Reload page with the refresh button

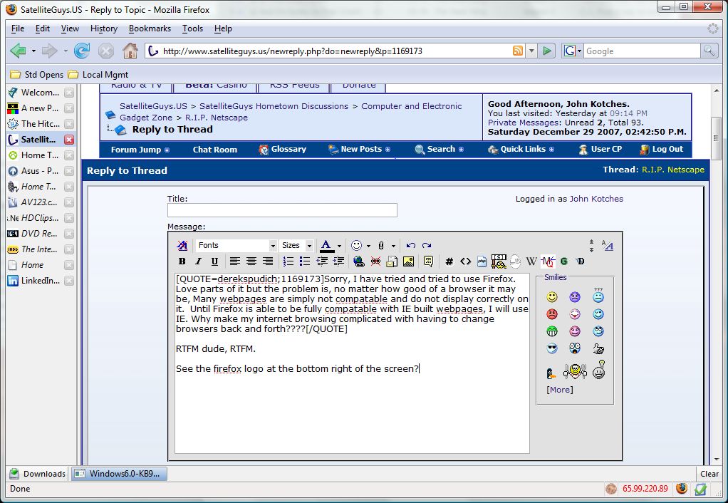pyautogui.click(x=82, y=51)
